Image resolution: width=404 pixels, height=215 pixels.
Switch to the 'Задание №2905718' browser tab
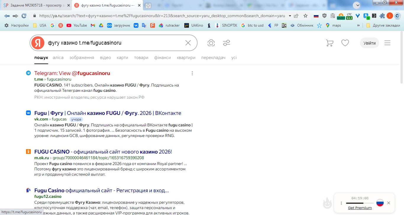coord(36,5)
